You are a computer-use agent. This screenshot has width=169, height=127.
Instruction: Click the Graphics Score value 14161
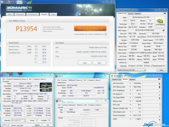(x=29, y=46)
